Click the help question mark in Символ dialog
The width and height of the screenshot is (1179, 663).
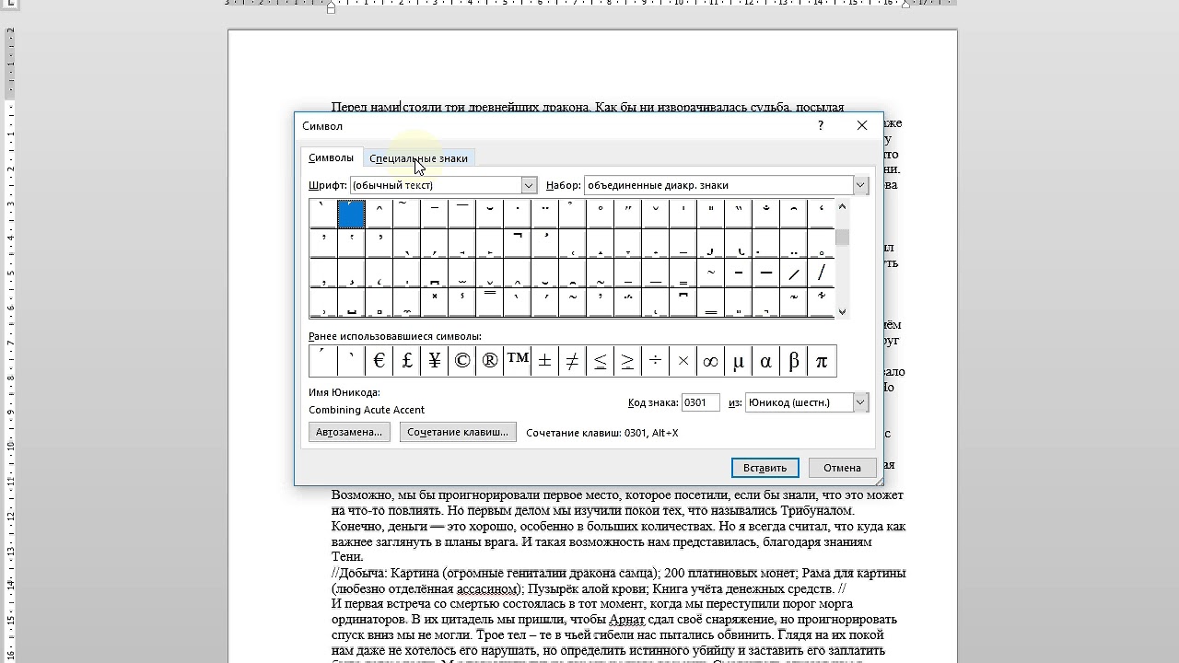point(821,125)
